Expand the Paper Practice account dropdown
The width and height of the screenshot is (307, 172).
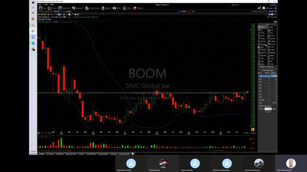162,5
